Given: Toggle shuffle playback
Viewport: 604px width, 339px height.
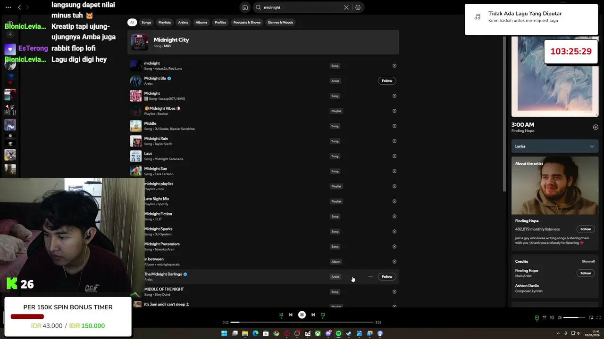Looking at the screenshot, I should pyautogui.click(x=281, y=315).
